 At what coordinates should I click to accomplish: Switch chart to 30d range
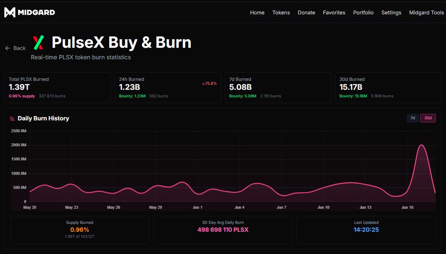click(428, 118)
